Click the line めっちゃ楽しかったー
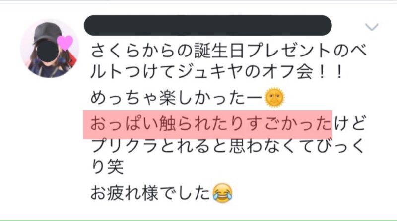The width and height of the screenshot is (397, 221). tap(177, 98)
